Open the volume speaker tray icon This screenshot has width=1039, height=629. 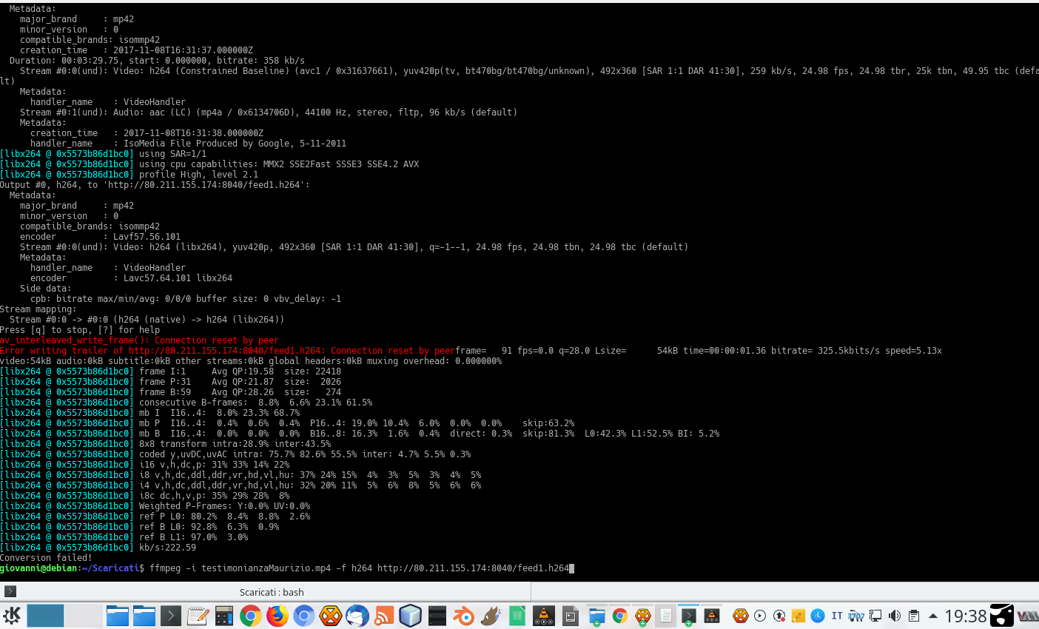click(x=895, y=616)
